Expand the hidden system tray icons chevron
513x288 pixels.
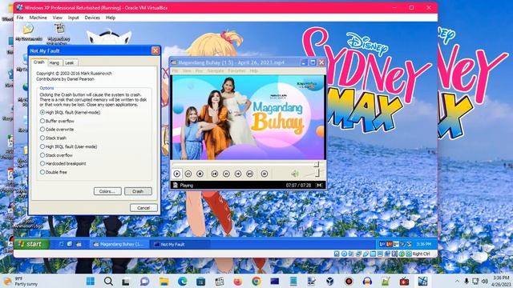(457, 281)
